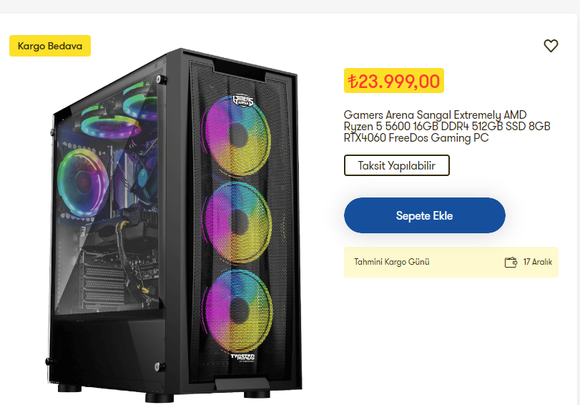The width and height of the screenshot is (580, 405).
Task: Click the Kargo Bedava free shipping badge
Action: coord(50,46)
